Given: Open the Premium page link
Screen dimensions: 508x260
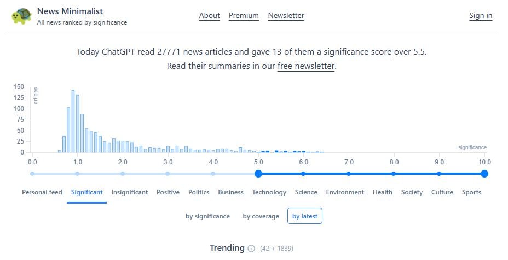Looking at the screenshot, I should click(x=244, y=15).
